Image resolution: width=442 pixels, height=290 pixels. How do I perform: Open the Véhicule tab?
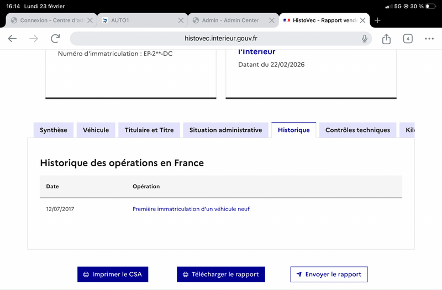click(96, 130)
